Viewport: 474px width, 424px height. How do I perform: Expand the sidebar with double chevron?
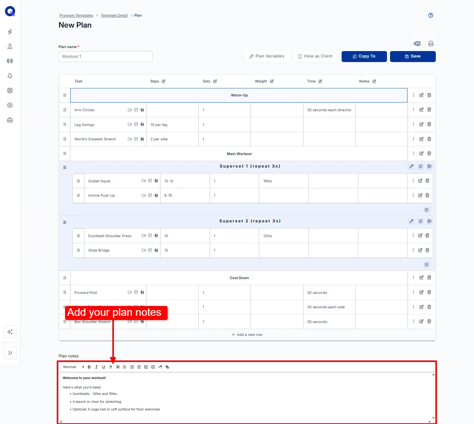point(10,353)
